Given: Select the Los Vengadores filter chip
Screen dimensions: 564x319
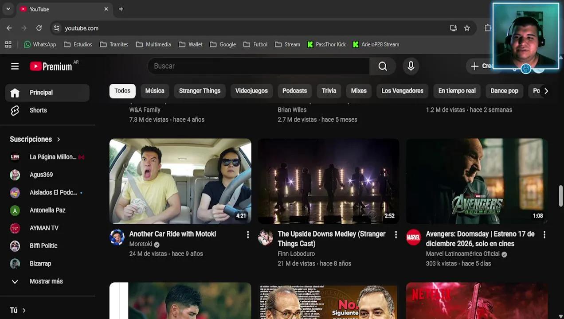Looking at the screenshot, I should click(x=402, y=91).
